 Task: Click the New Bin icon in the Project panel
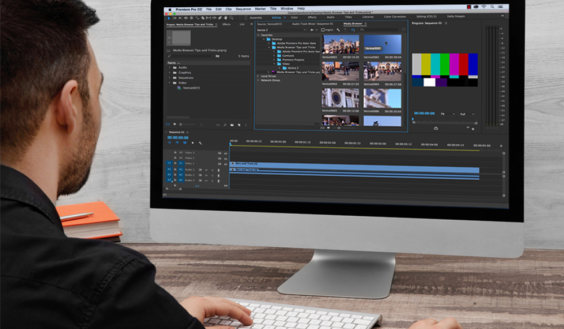(232, 125)
